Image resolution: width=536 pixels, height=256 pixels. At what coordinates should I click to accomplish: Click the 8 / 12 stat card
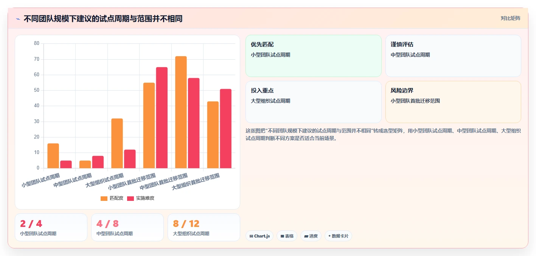click(x=204, y=227)
